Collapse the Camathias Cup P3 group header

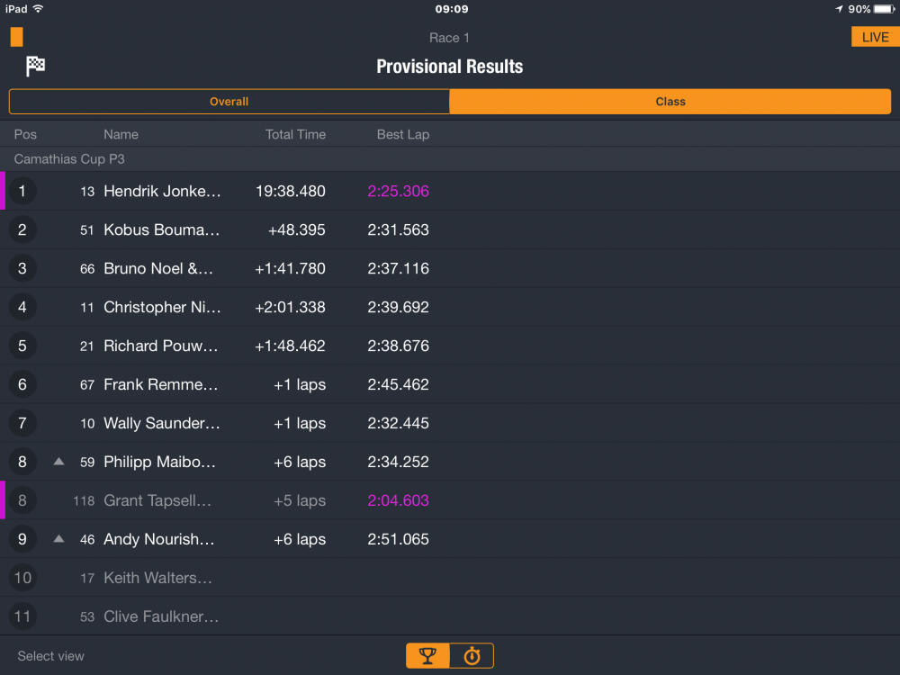coord(450,159)
